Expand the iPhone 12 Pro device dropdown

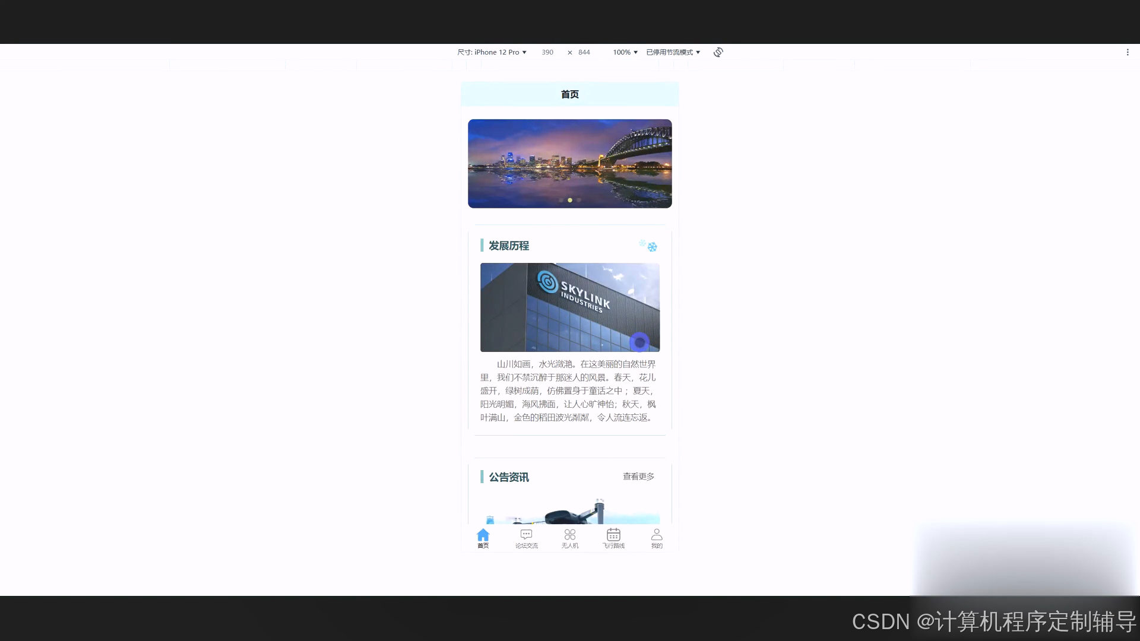492,52
